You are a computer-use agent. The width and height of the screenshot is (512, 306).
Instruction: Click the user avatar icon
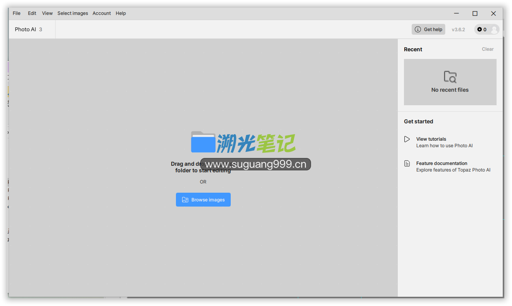494,29
